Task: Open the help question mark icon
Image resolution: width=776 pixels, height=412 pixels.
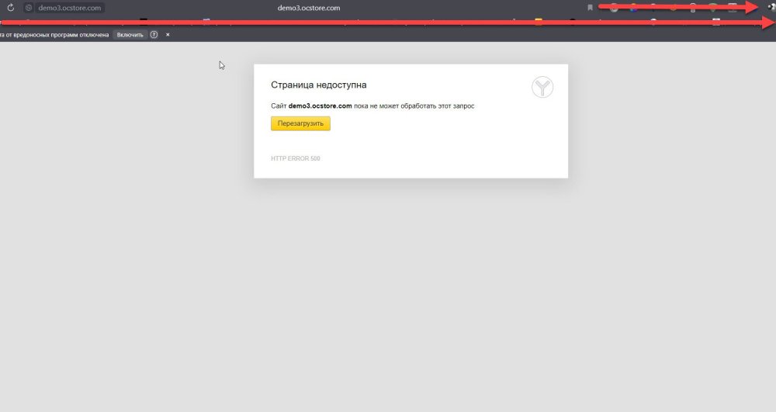Action: point(154,35)
